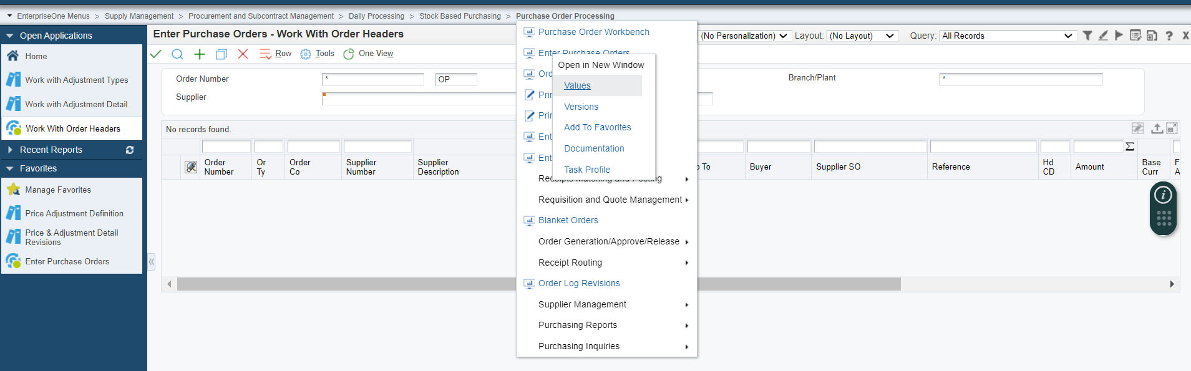Click the grid export upload icon

(1156, 128)
